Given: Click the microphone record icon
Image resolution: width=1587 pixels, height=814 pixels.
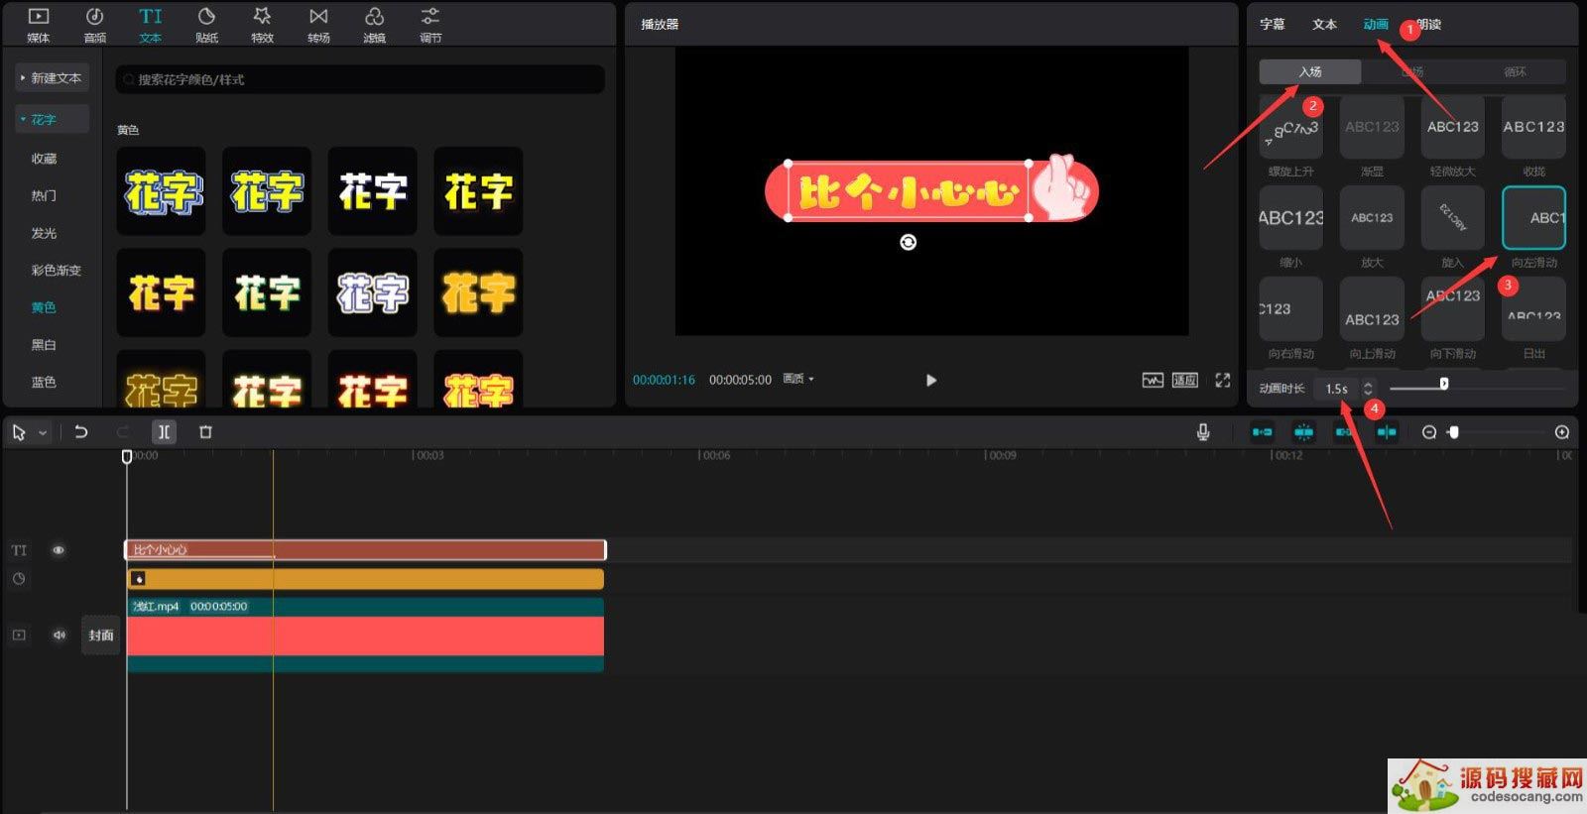Looking at the screenshot, I should [1202, 432].
